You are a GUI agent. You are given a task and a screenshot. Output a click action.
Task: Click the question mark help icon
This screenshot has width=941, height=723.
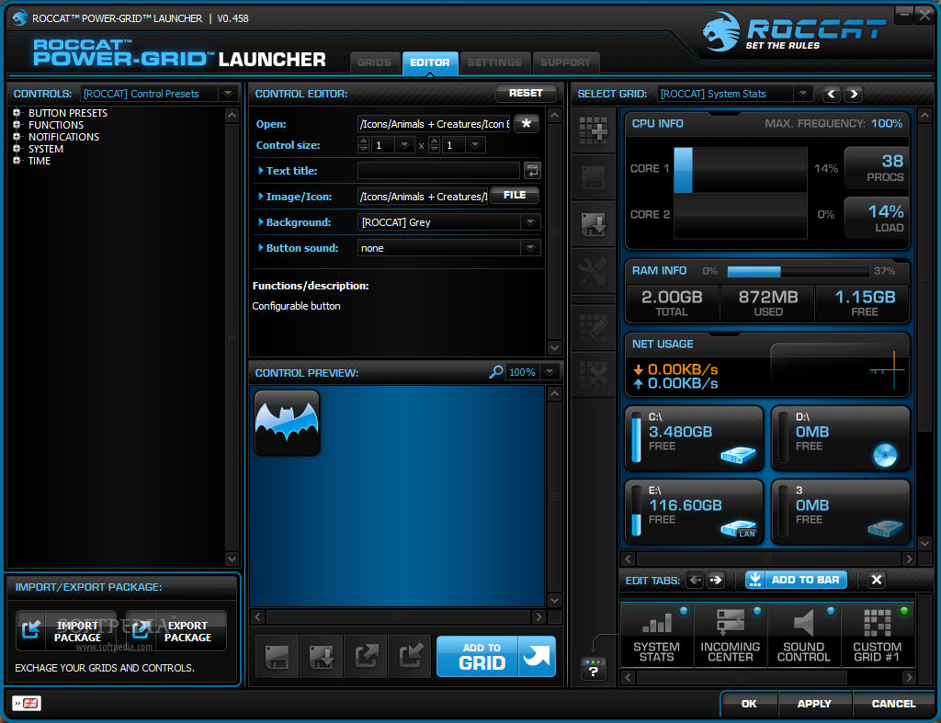[x=593, y=669]
